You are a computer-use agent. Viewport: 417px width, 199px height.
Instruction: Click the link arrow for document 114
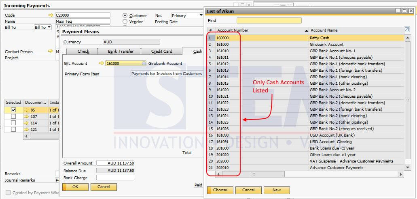[x=26, y=123]
